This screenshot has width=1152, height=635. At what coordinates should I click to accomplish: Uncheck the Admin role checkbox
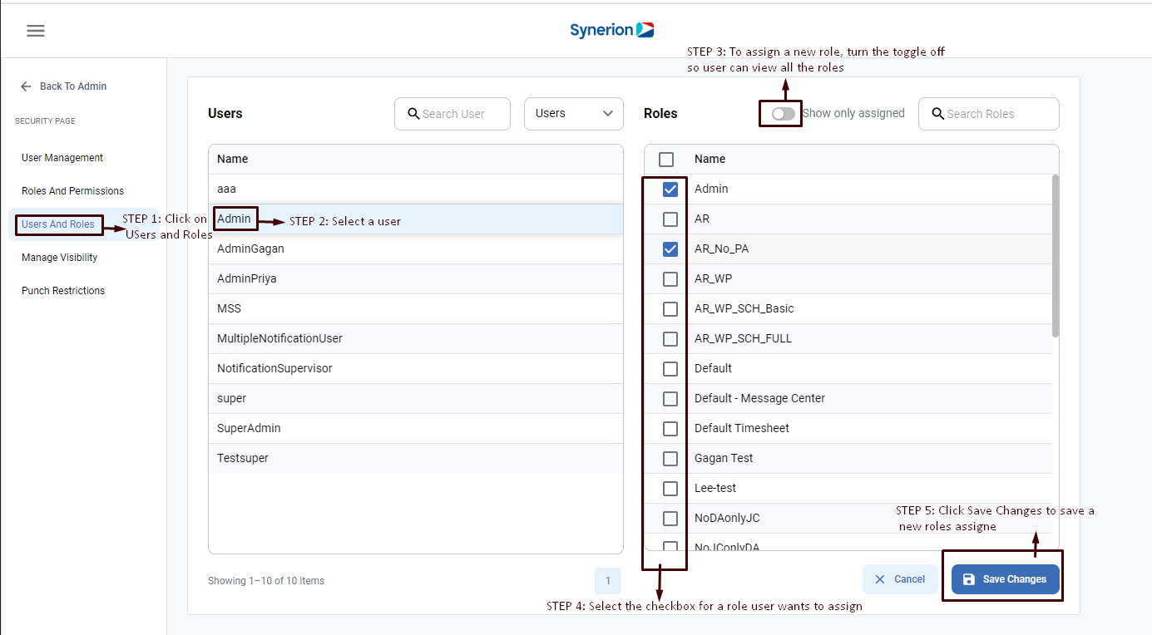click(670, 190)
